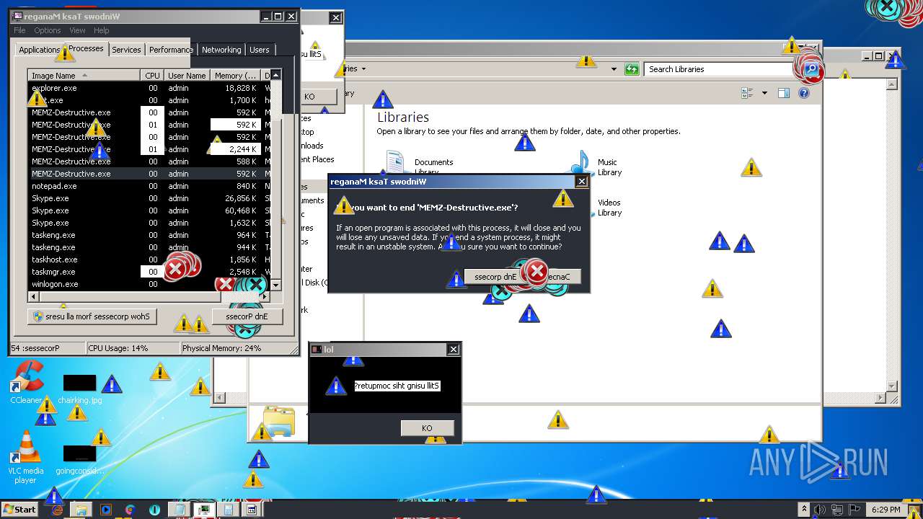Open the File menu in Task Manager
923x519 pixels.
click(19, 30)
